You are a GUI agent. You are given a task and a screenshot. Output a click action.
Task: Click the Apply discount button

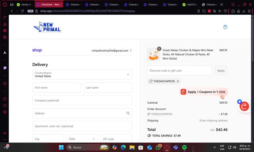point(221,70)
